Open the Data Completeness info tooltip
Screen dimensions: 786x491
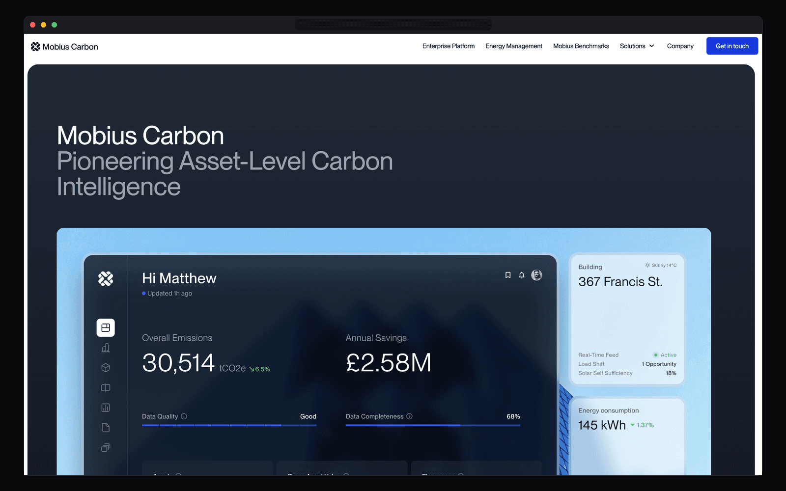(x=409, y=416)
